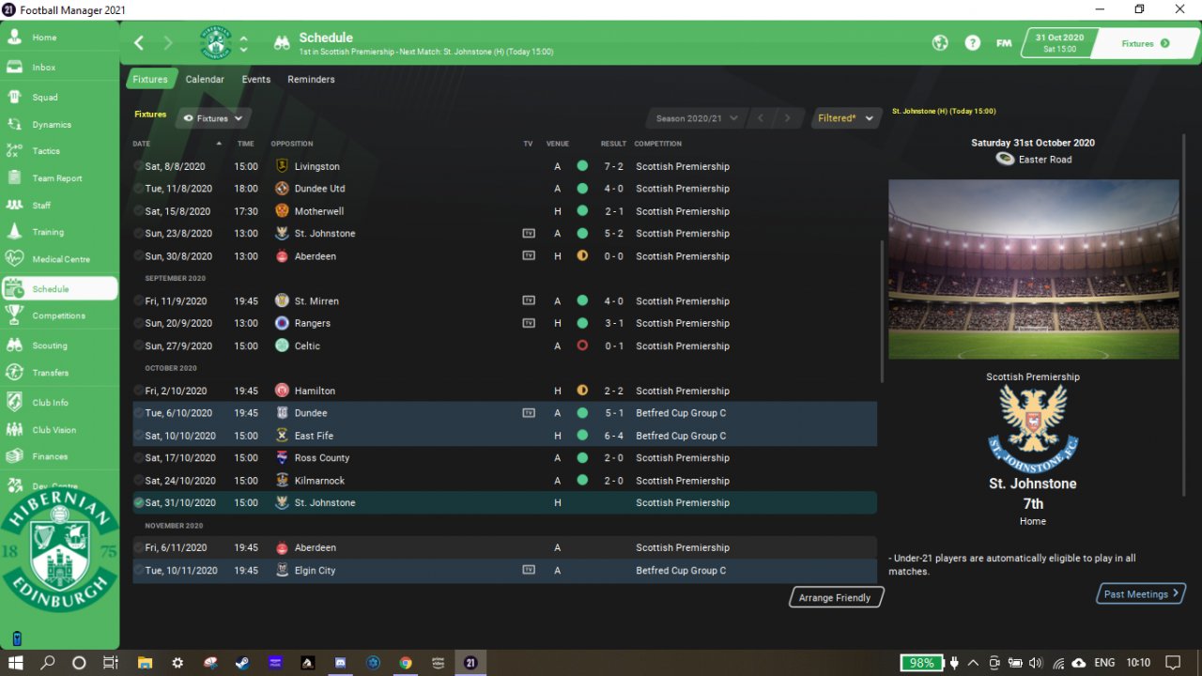This screenshot has height=676, width=1202.
Task: Click the help question mark icon
Action: tap(973, 43)
